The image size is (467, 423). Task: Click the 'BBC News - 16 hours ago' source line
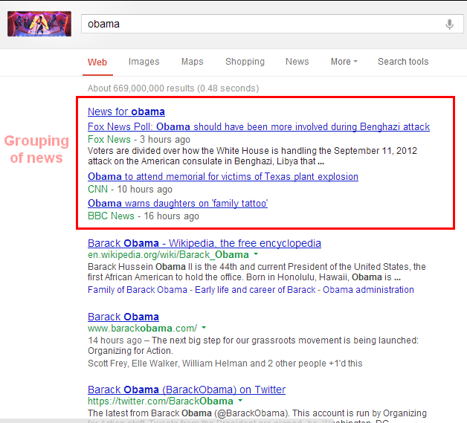pos(144,216)
